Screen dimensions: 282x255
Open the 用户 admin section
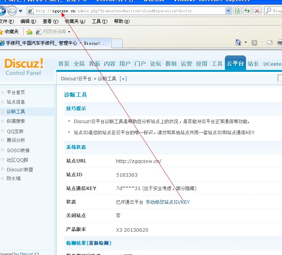[x=125, y=64]
